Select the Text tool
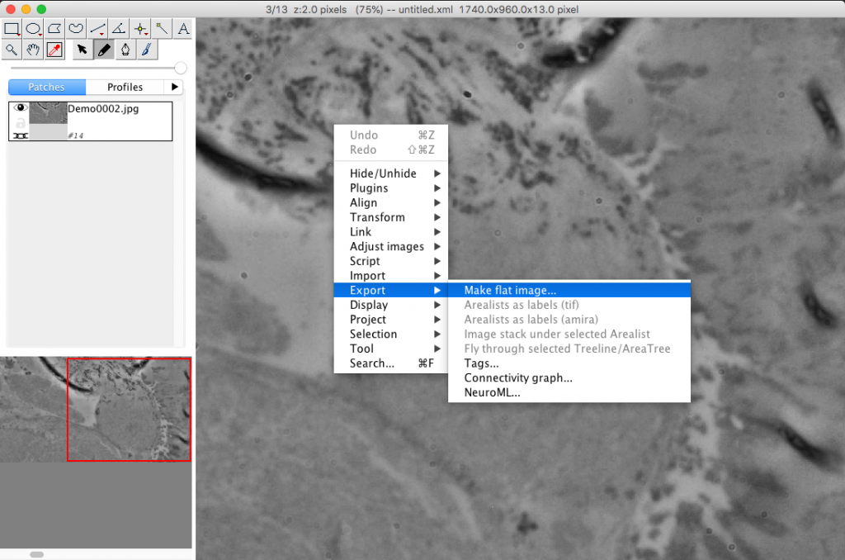 coord(183,29)
